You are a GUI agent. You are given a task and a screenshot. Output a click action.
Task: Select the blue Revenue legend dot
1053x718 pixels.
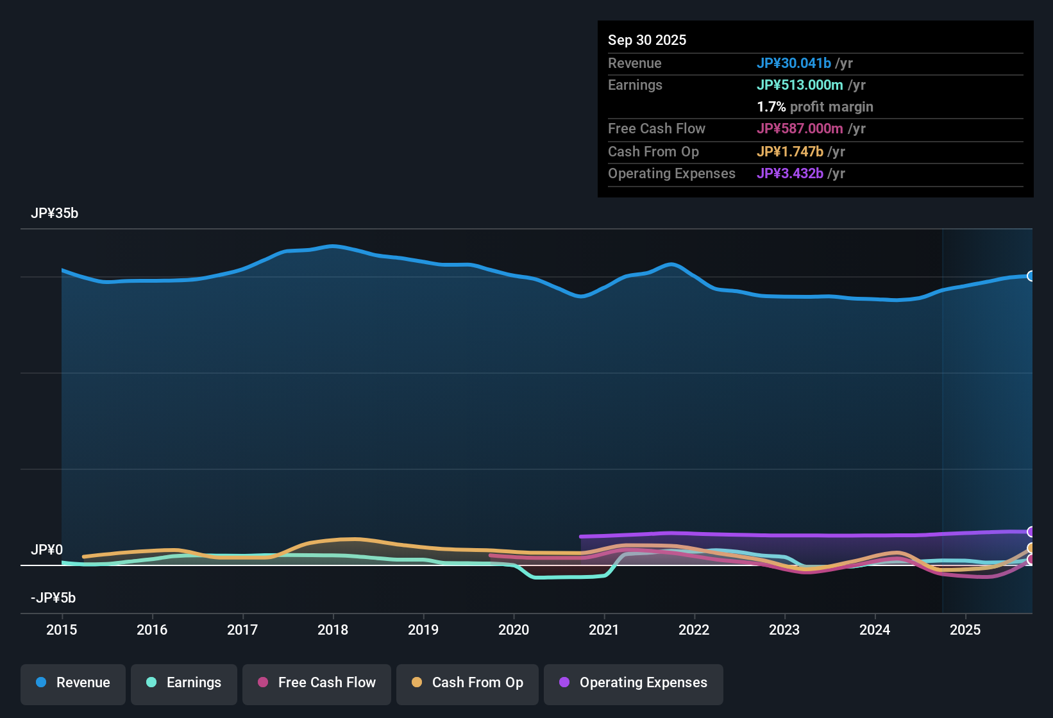coord(41,683)
